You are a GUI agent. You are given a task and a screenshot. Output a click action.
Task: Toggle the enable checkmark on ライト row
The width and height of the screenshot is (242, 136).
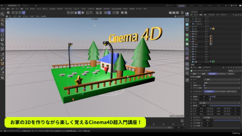[x=208, y=26]
